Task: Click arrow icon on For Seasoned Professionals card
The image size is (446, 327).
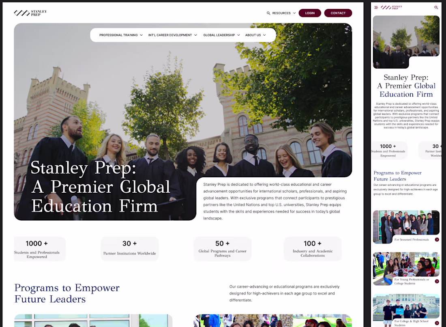Action: pos(437,240)
